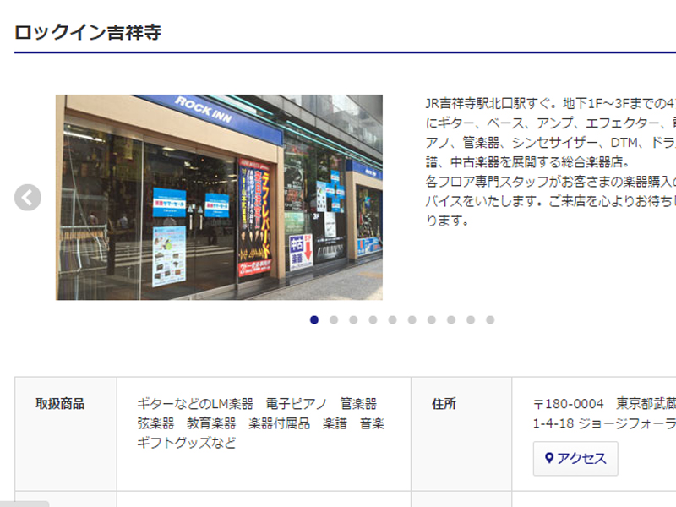Click the previous slide arrow button
Screen dimensions: 676x507
click(28, 198)
